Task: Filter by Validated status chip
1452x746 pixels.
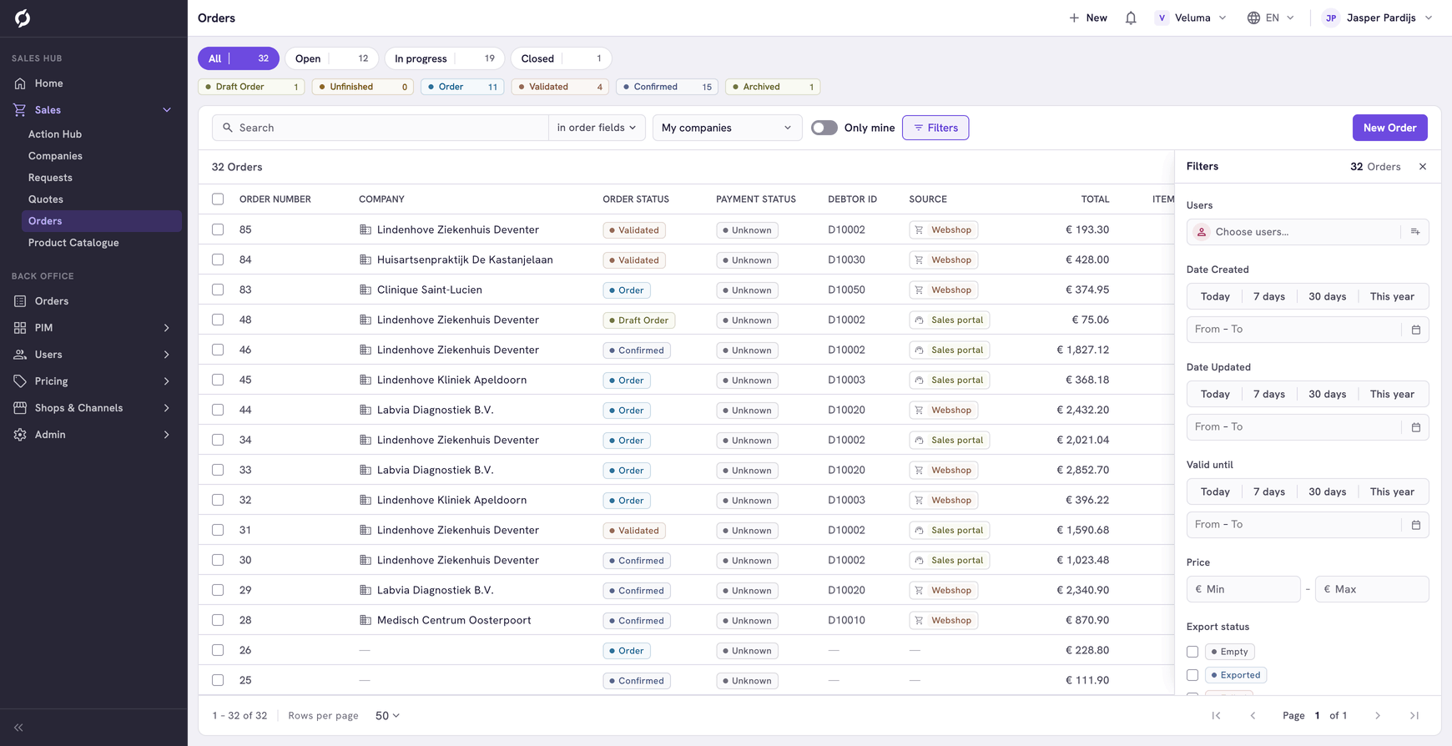Action: [560, 87]
